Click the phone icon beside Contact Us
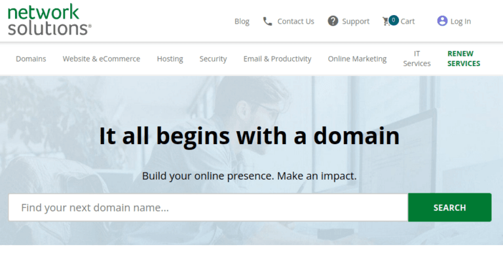This screenshot has height=268, width=503. tap(267, 21)
